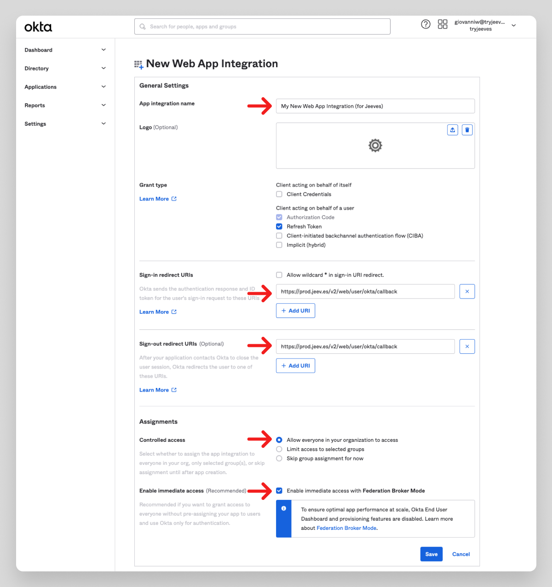This screenshot has width=552, height=587.
Task: Expand the Applications sidebar menu
Action: point(65,87)
